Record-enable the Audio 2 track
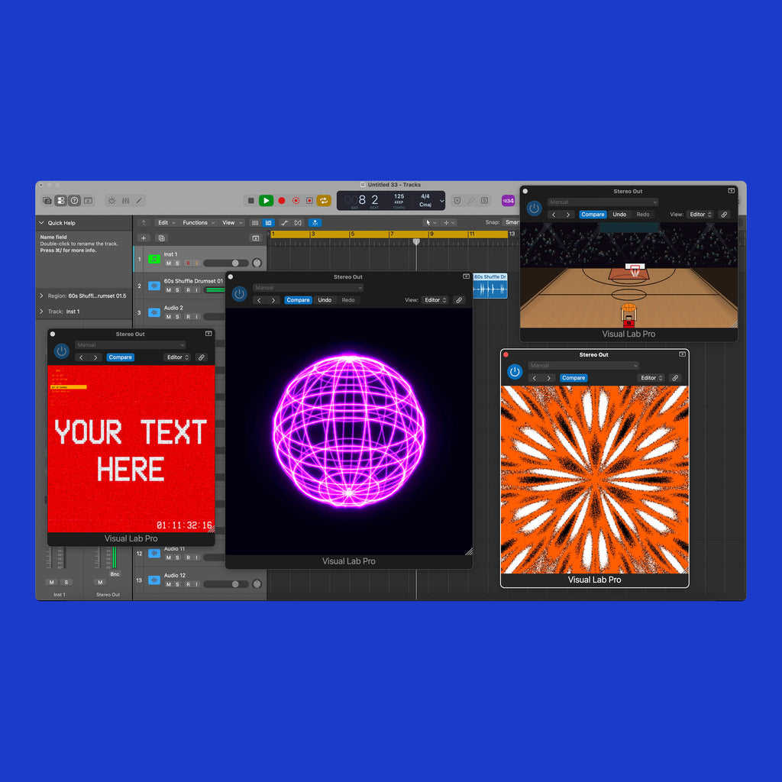 coord(188,317)
